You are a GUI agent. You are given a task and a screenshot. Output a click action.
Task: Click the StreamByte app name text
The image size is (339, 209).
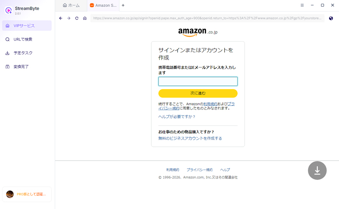pyautogui.click(x=27, y=8)
